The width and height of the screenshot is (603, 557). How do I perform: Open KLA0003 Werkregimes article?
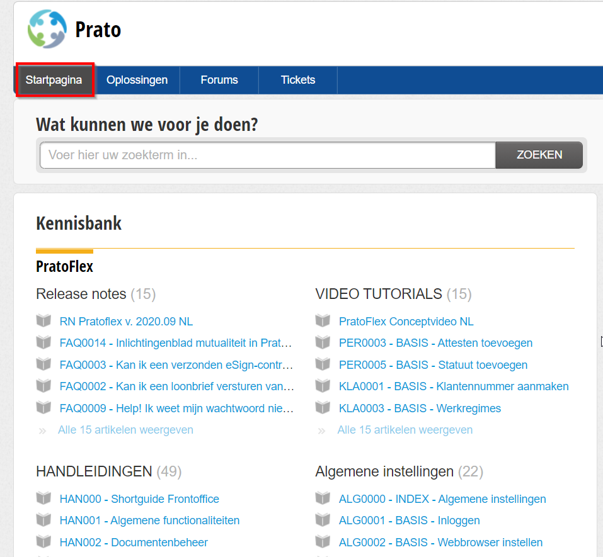point(420,408)
